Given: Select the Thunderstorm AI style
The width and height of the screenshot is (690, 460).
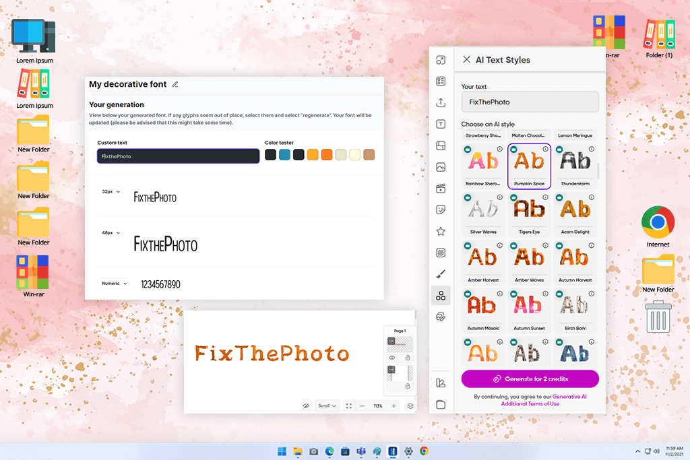Looking at the screenshot, I should tap(575, 166).
